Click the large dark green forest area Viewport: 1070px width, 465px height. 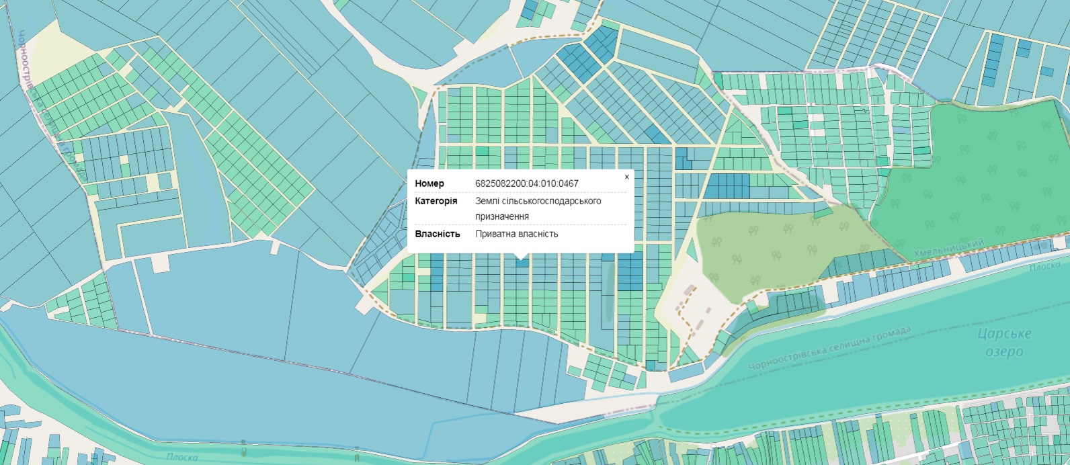tap(975, 168)
